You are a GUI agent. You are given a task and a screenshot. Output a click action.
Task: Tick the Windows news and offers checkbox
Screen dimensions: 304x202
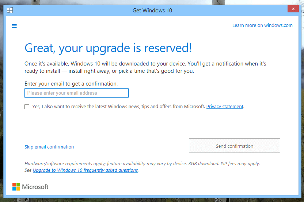[27, 107]
